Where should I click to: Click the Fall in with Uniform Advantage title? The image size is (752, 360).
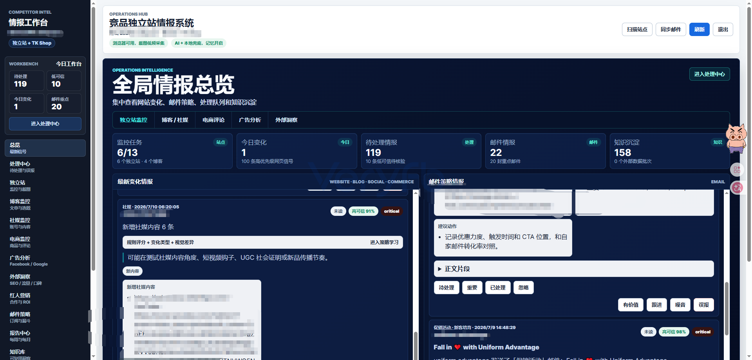(x=486, y=347)
